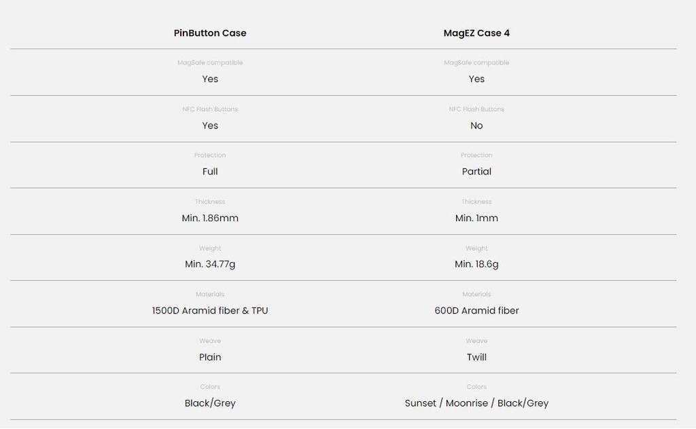Click MagEZ NFC Flash Buttons No

476,126
